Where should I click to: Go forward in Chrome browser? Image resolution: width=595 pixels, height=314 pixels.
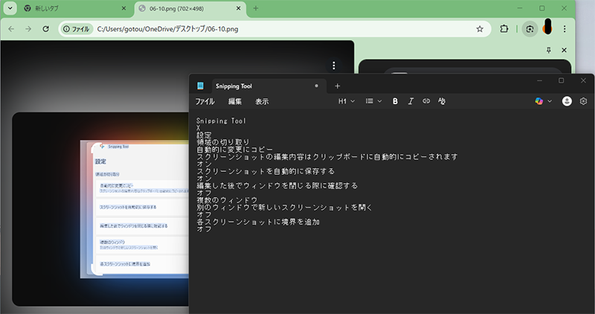28,29
